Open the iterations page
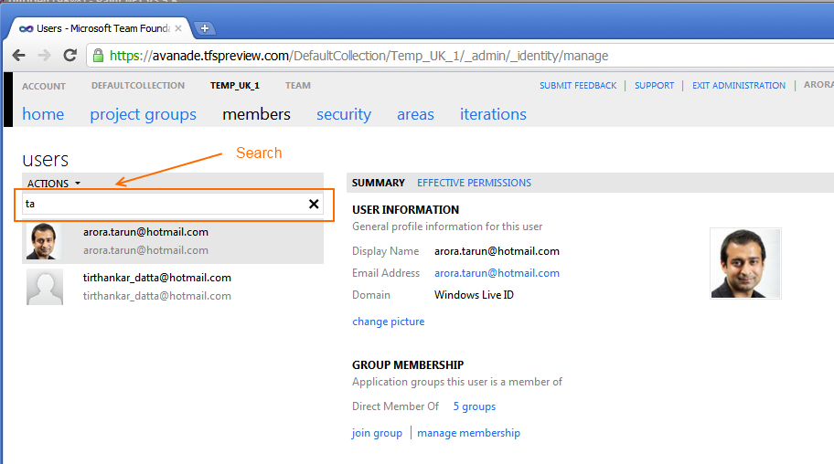This screenshot has height=464, width=834. [x=493, y=114]
